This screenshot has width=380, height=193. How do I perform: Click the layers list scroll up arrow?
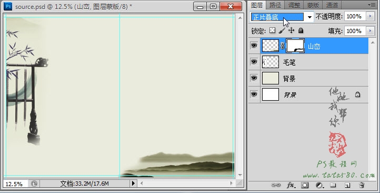point(373,42)
